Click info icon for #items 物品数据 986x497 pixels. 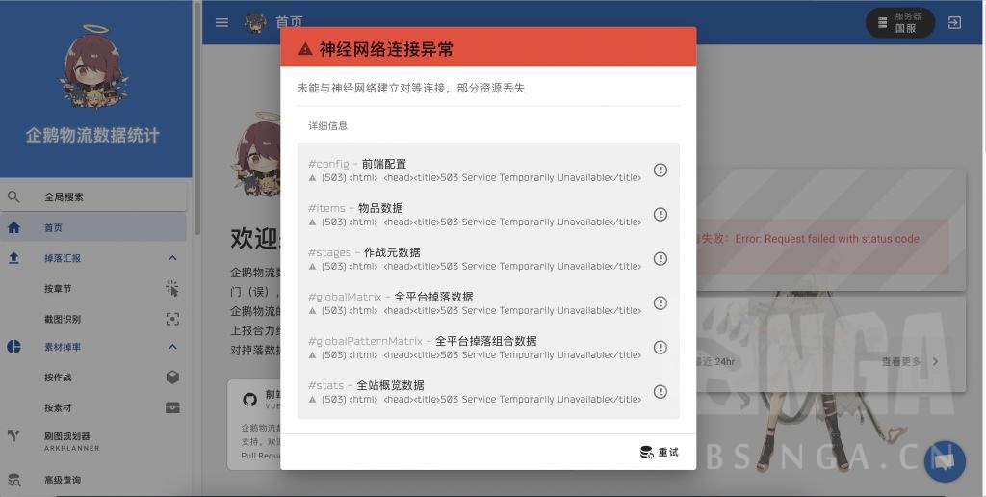660,214
